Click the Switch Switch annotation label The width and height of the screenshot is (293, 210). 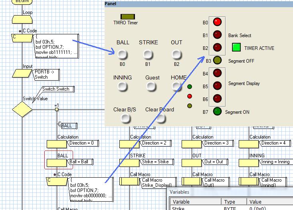point(57,89)
